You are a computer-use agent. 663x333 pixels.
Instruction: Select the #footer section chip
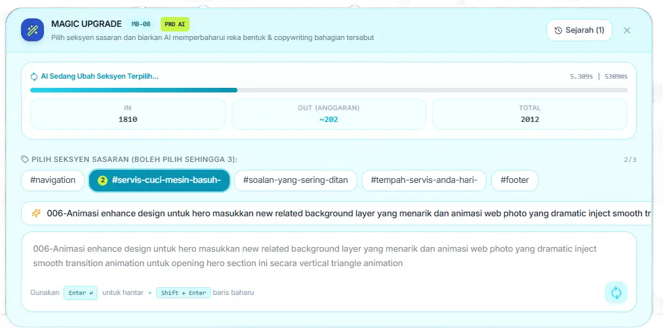coord(515,180)
